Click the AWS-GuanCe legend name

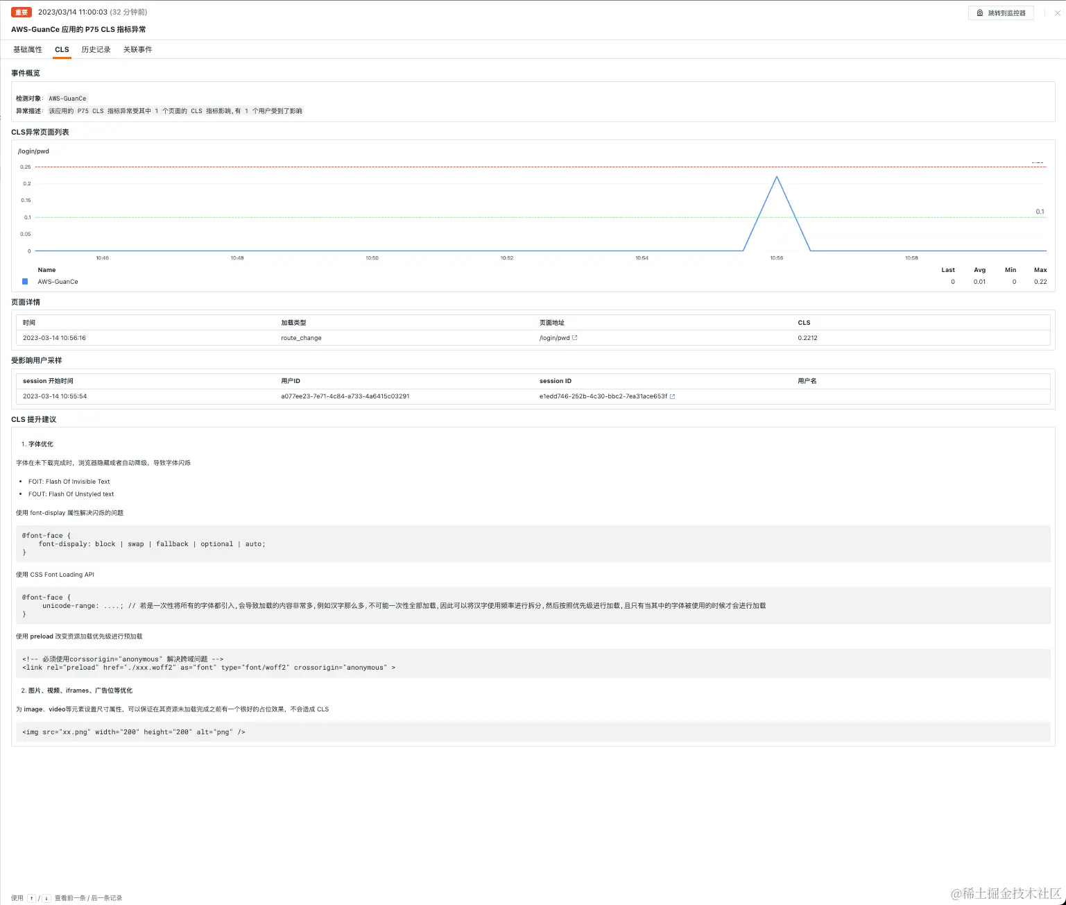pos(58,282)
